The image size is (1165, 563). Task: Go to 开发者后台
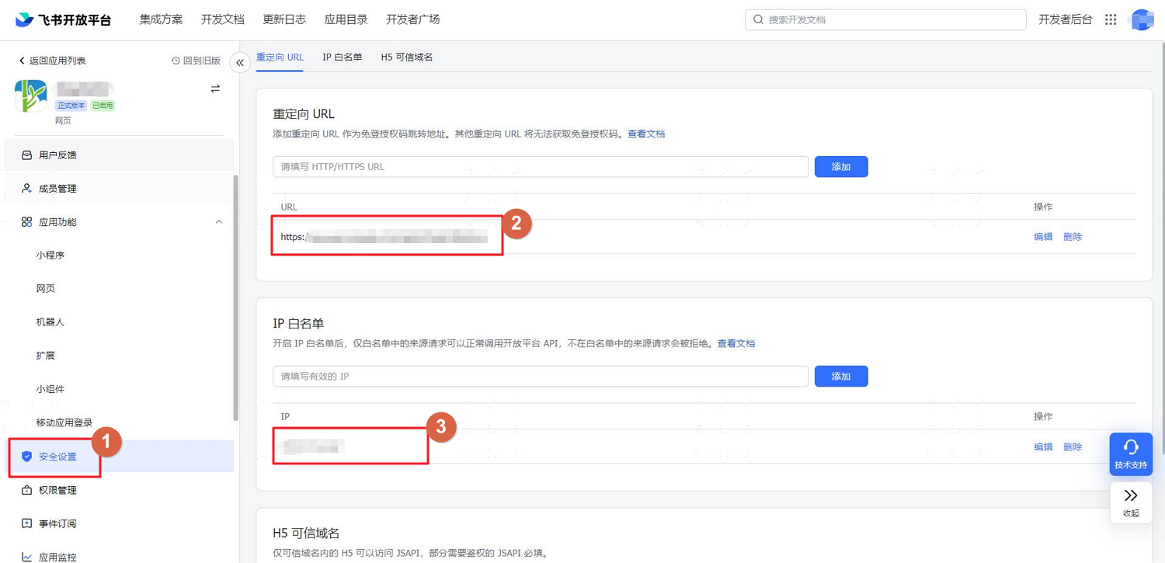click(x=1065, y=20)
